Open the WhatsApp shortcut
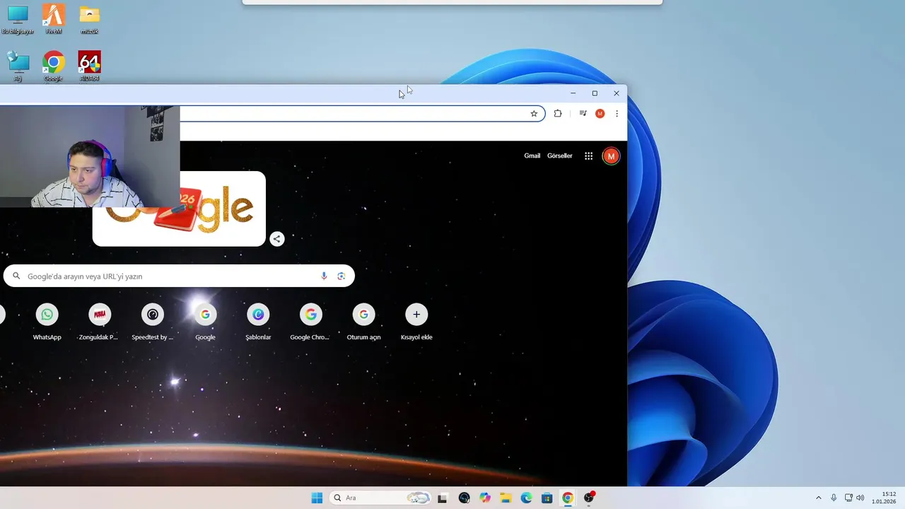The image size is (905, 509). point(47,322)
